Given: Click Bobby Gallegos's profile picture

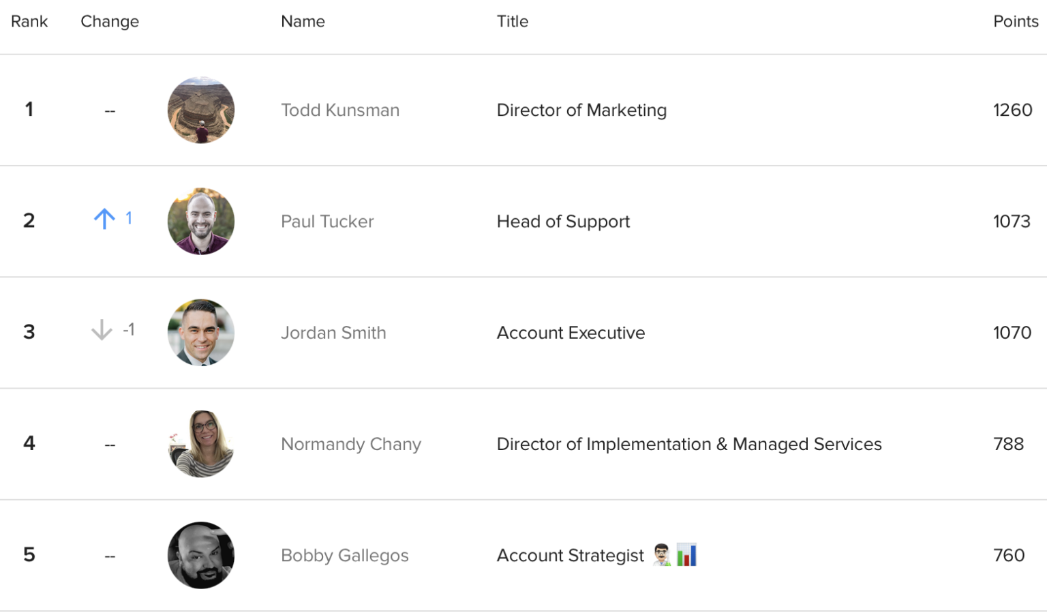Looking at the screenshot, I should pyautogui.click(x=200, y=555).
